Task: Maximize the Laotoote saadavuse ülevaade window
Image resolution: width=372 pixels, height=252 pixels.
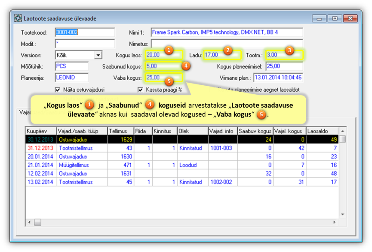Action: [x=335, y=18]
